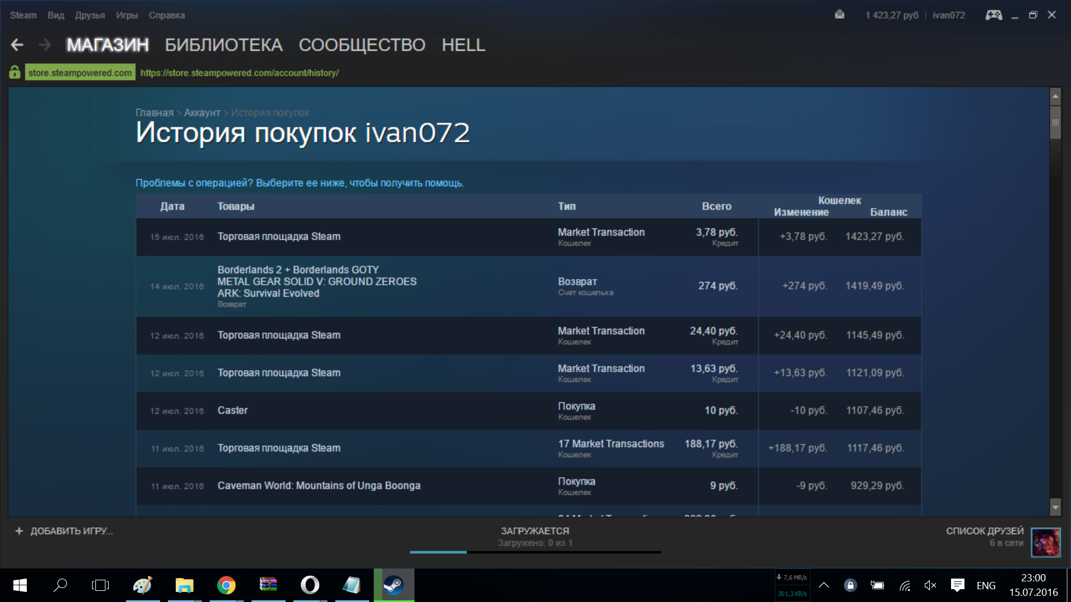Click the Дата column header
This screenshot has height=602, width=1071.
[172, 206]
